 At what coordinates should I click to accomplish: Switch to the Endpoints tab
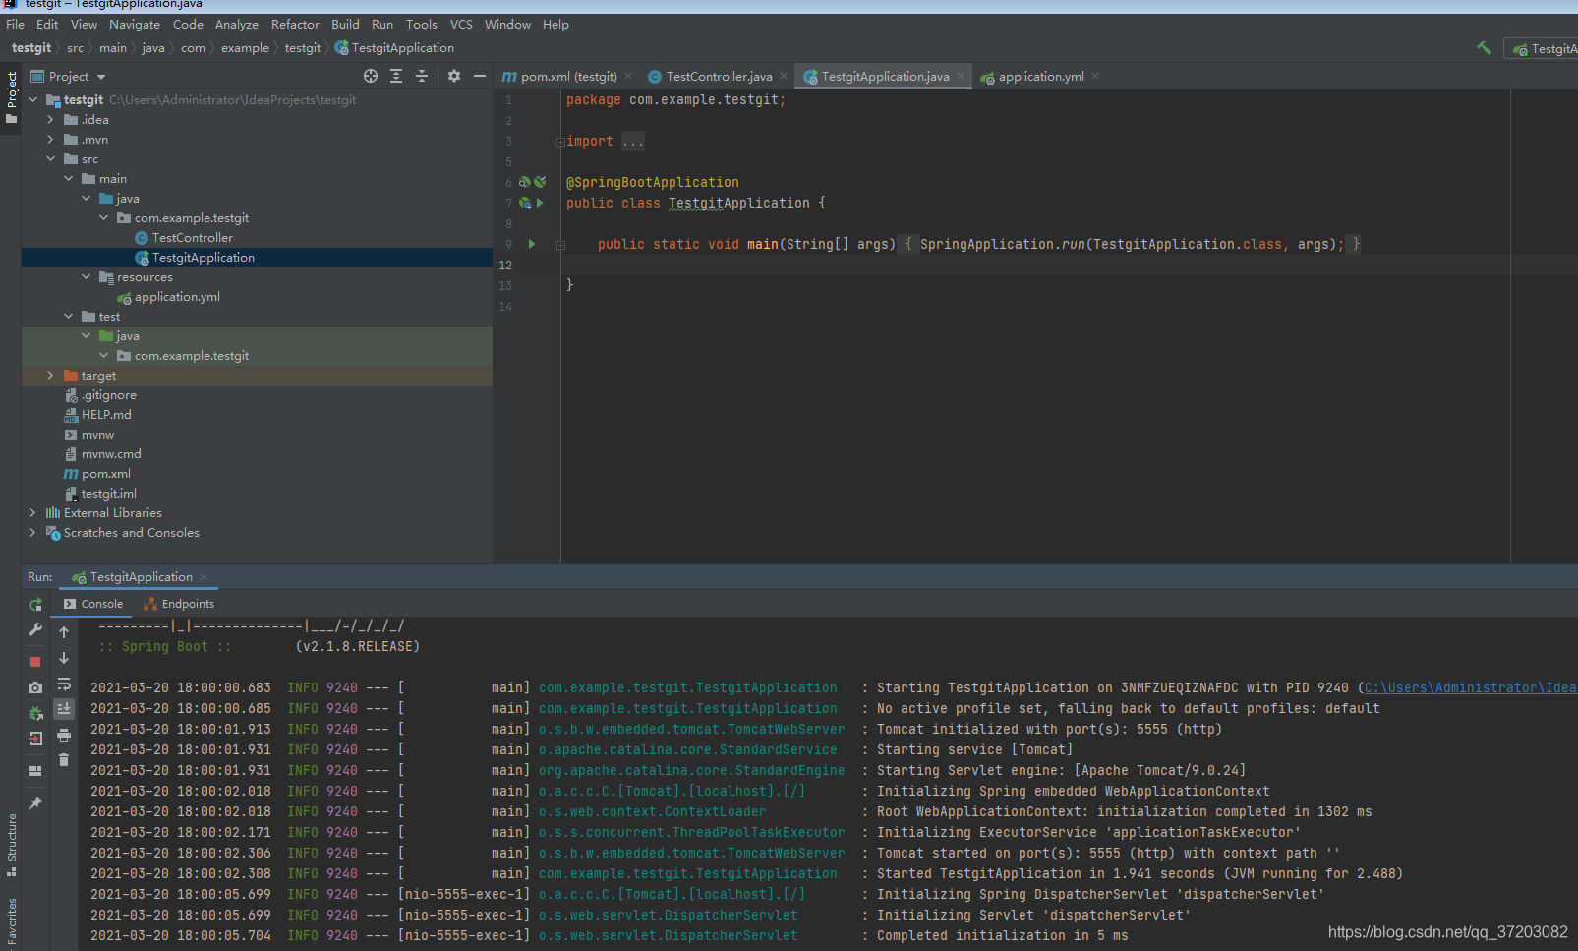point(186,603)
